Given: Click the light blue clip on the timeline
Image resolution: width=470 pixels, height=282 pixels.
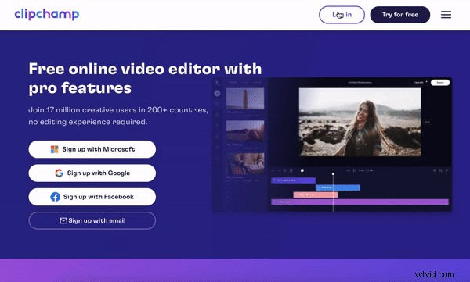Looking at the screenshot, I should pyautogui.click(x=338, y=187).
